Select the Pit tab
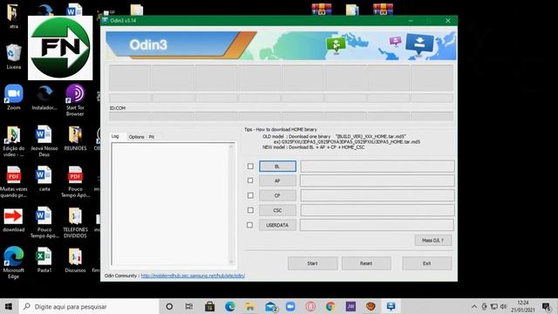The width and height of the screenshot is (558, 314). click(x=152, y=137)
